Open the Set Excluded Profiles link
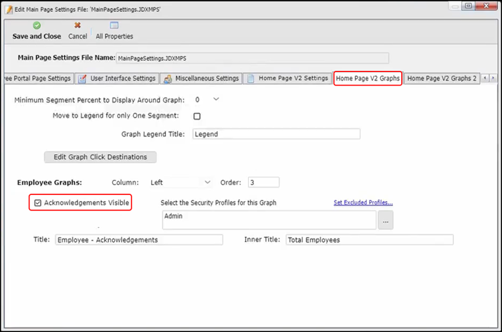The height and width of the screenshot is (332, 502). click(x=363, y=202)
